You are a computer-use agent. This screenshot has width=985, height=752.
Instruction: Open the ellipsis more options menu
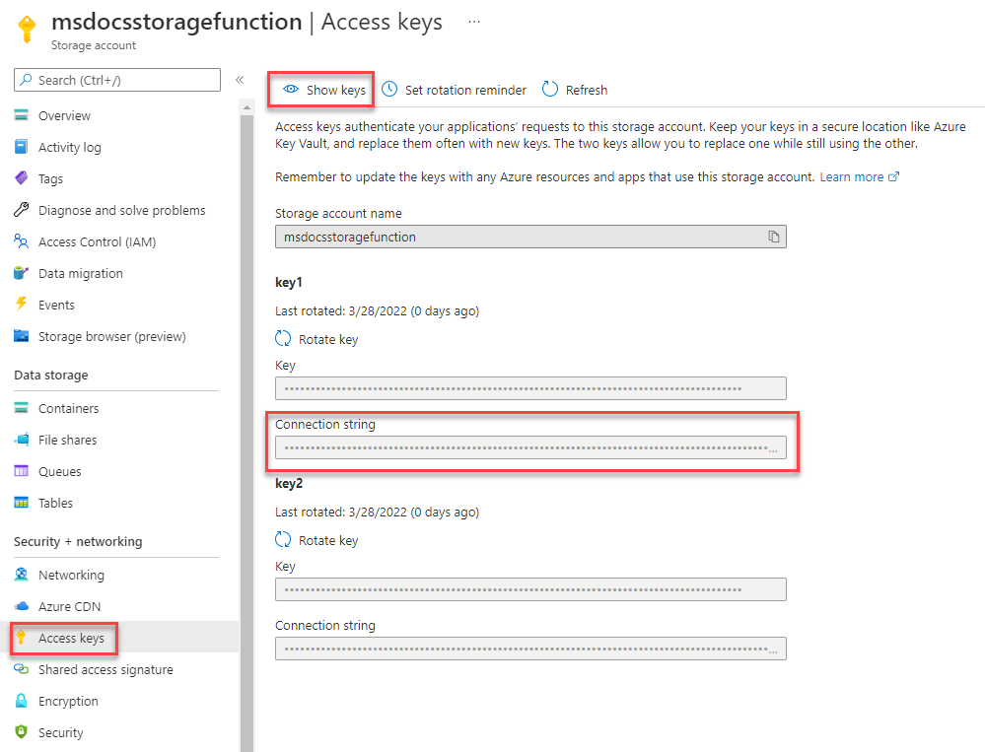474,21
